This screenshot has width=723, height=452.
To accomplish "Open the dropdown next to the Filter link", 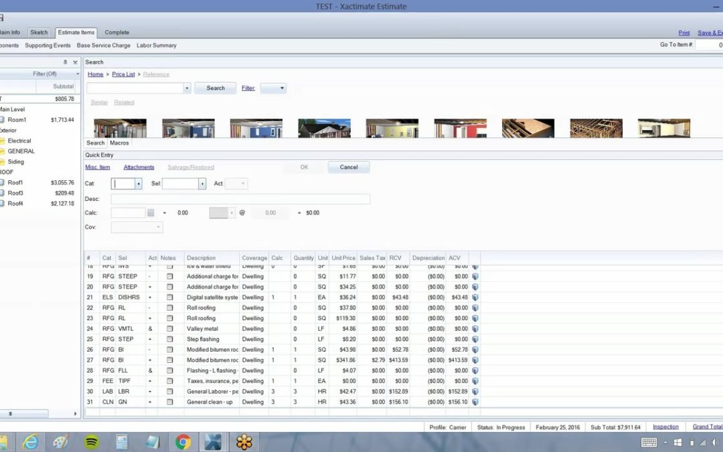I will click(273, 88).
